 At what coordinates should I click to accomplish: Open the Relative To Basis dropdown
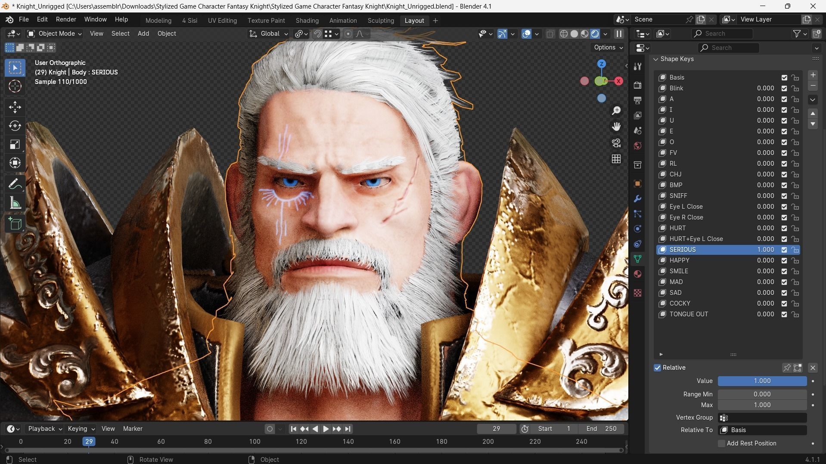[x=762, y=430]
